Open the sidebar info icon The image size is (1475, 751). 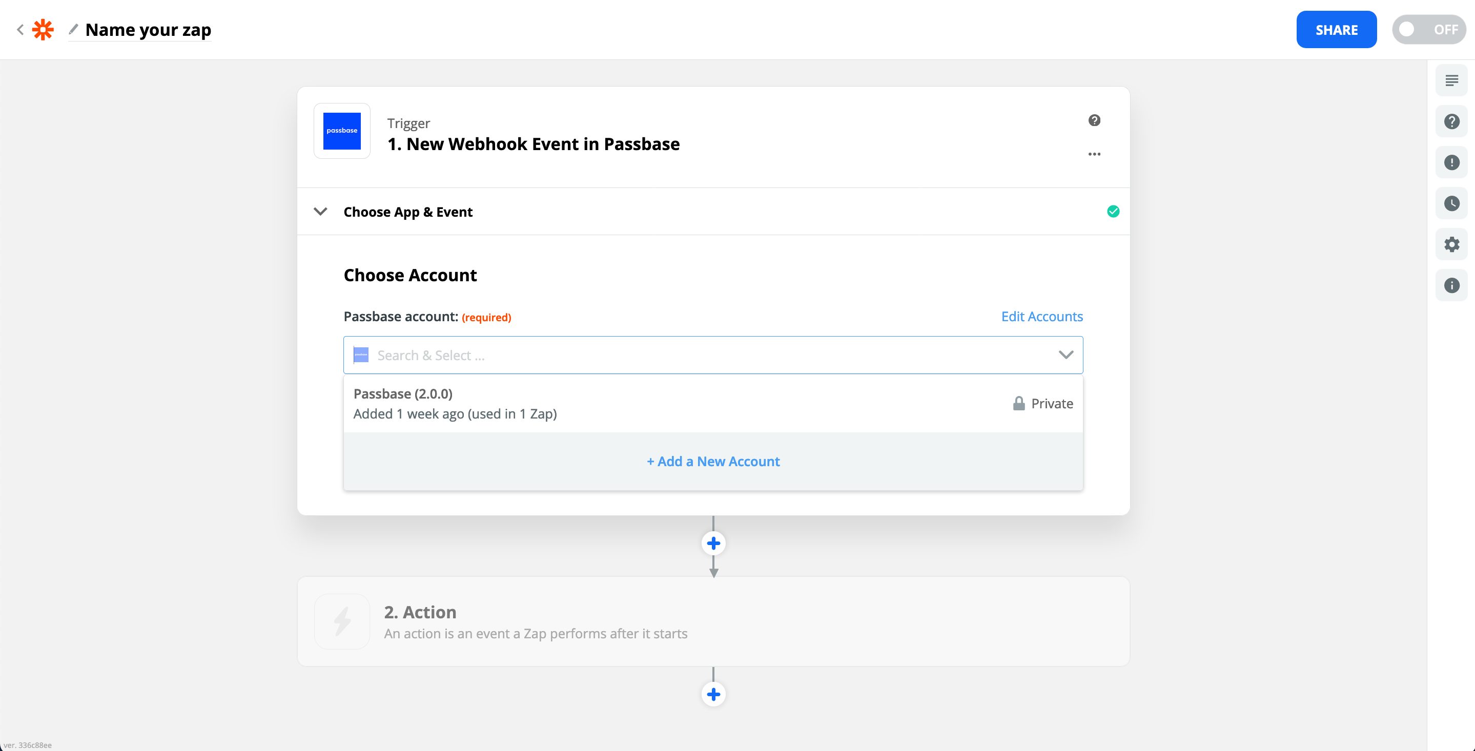coord(1451,286)
